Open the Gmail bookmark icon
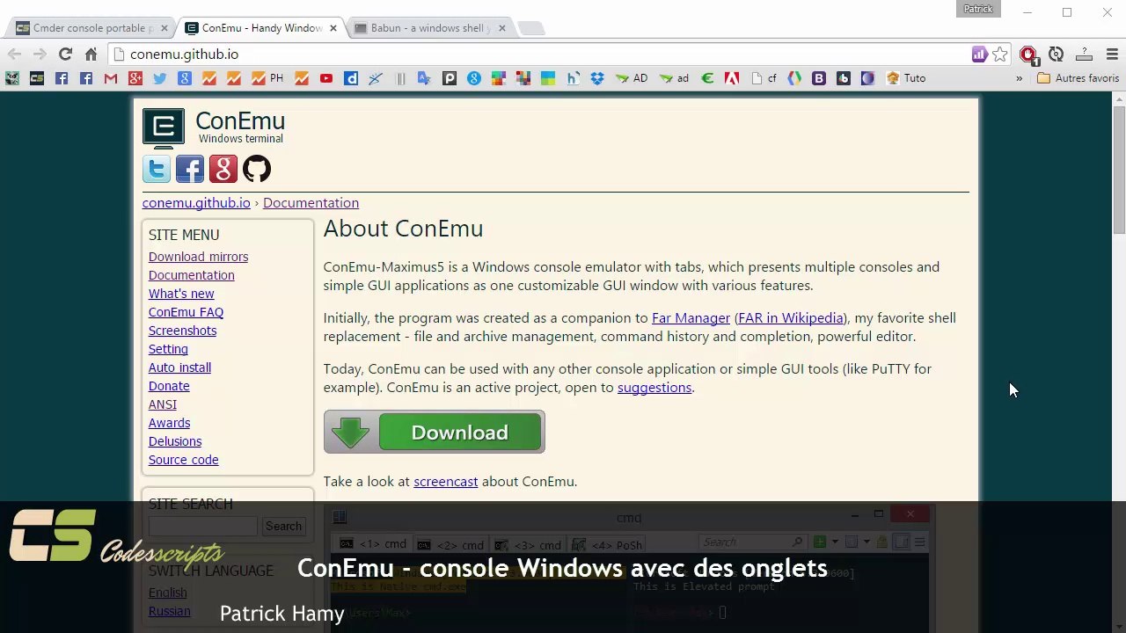1126x633 pixels. pyautogui.click(x=110, y=78)
